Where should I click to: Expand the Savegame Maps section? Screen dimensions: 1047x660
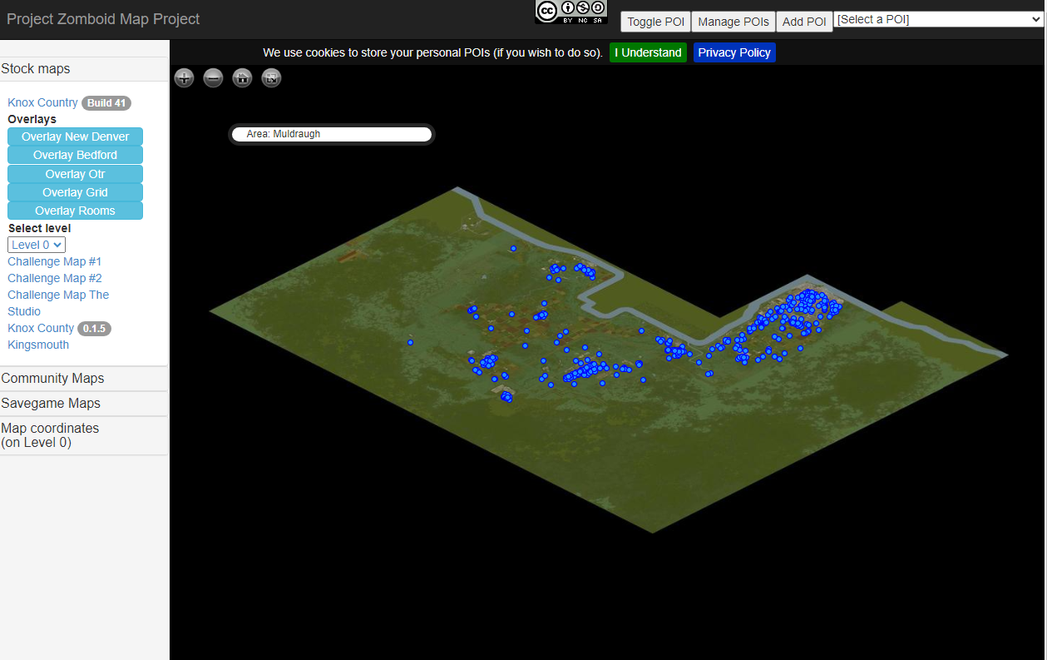click(84, 404)
